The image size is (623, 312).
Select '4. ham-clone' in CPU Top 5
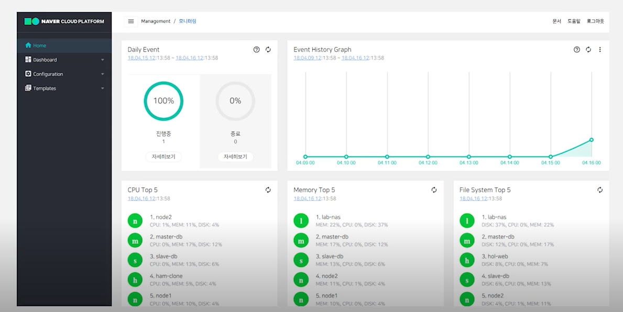click(x=166, y=276)
